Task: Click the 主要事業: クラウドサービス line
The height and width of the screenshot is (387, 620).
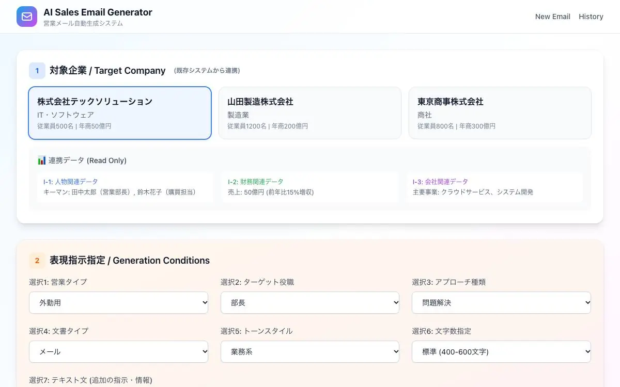Action: click(473, 192)
